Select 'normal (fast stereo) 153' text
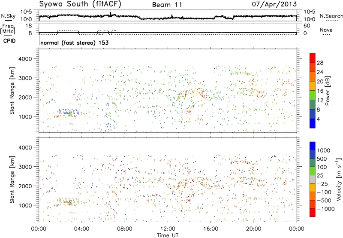Viewport: 343px width, 238px height. (75, 43)
